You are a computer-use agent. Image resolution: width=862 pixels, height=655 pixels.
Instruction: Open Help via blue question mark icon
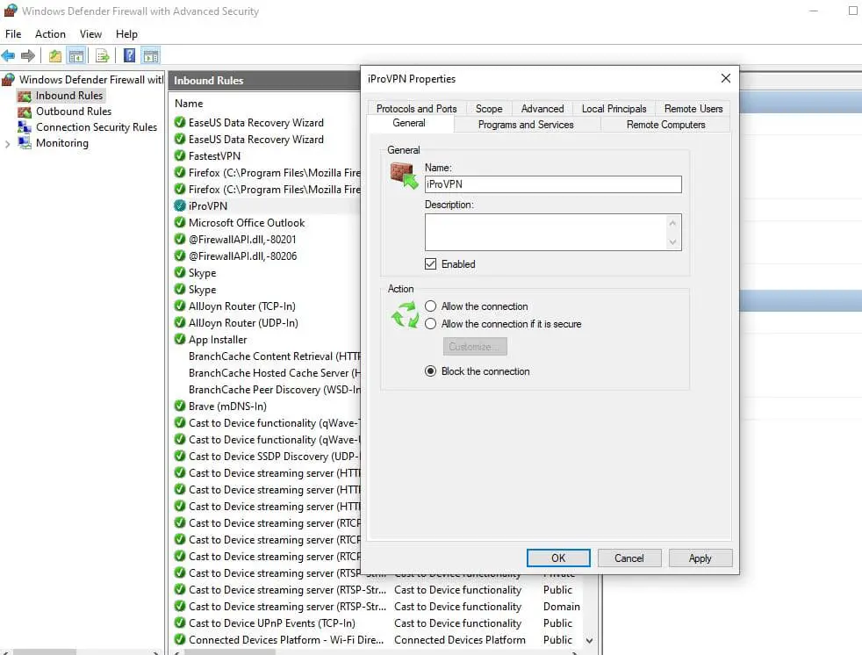(129, 56)
